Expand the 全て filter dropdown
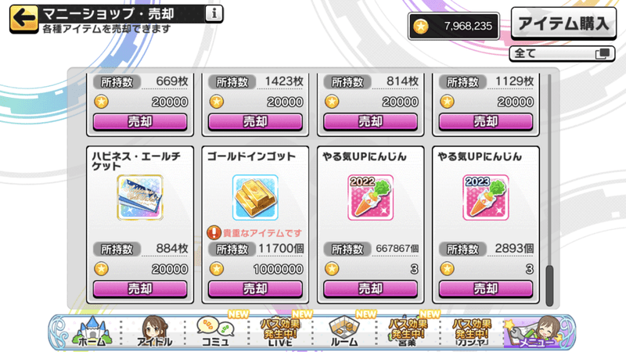This screenshot has width=626, height=352. (x=562, y=53)
